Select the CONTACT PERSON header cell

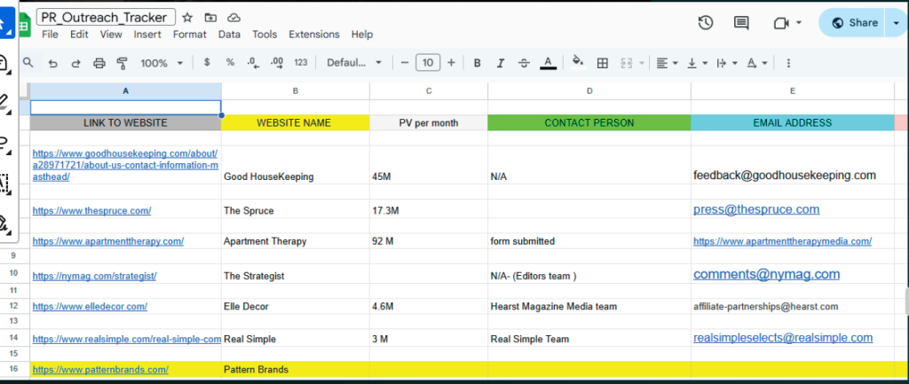click(589, 122)
